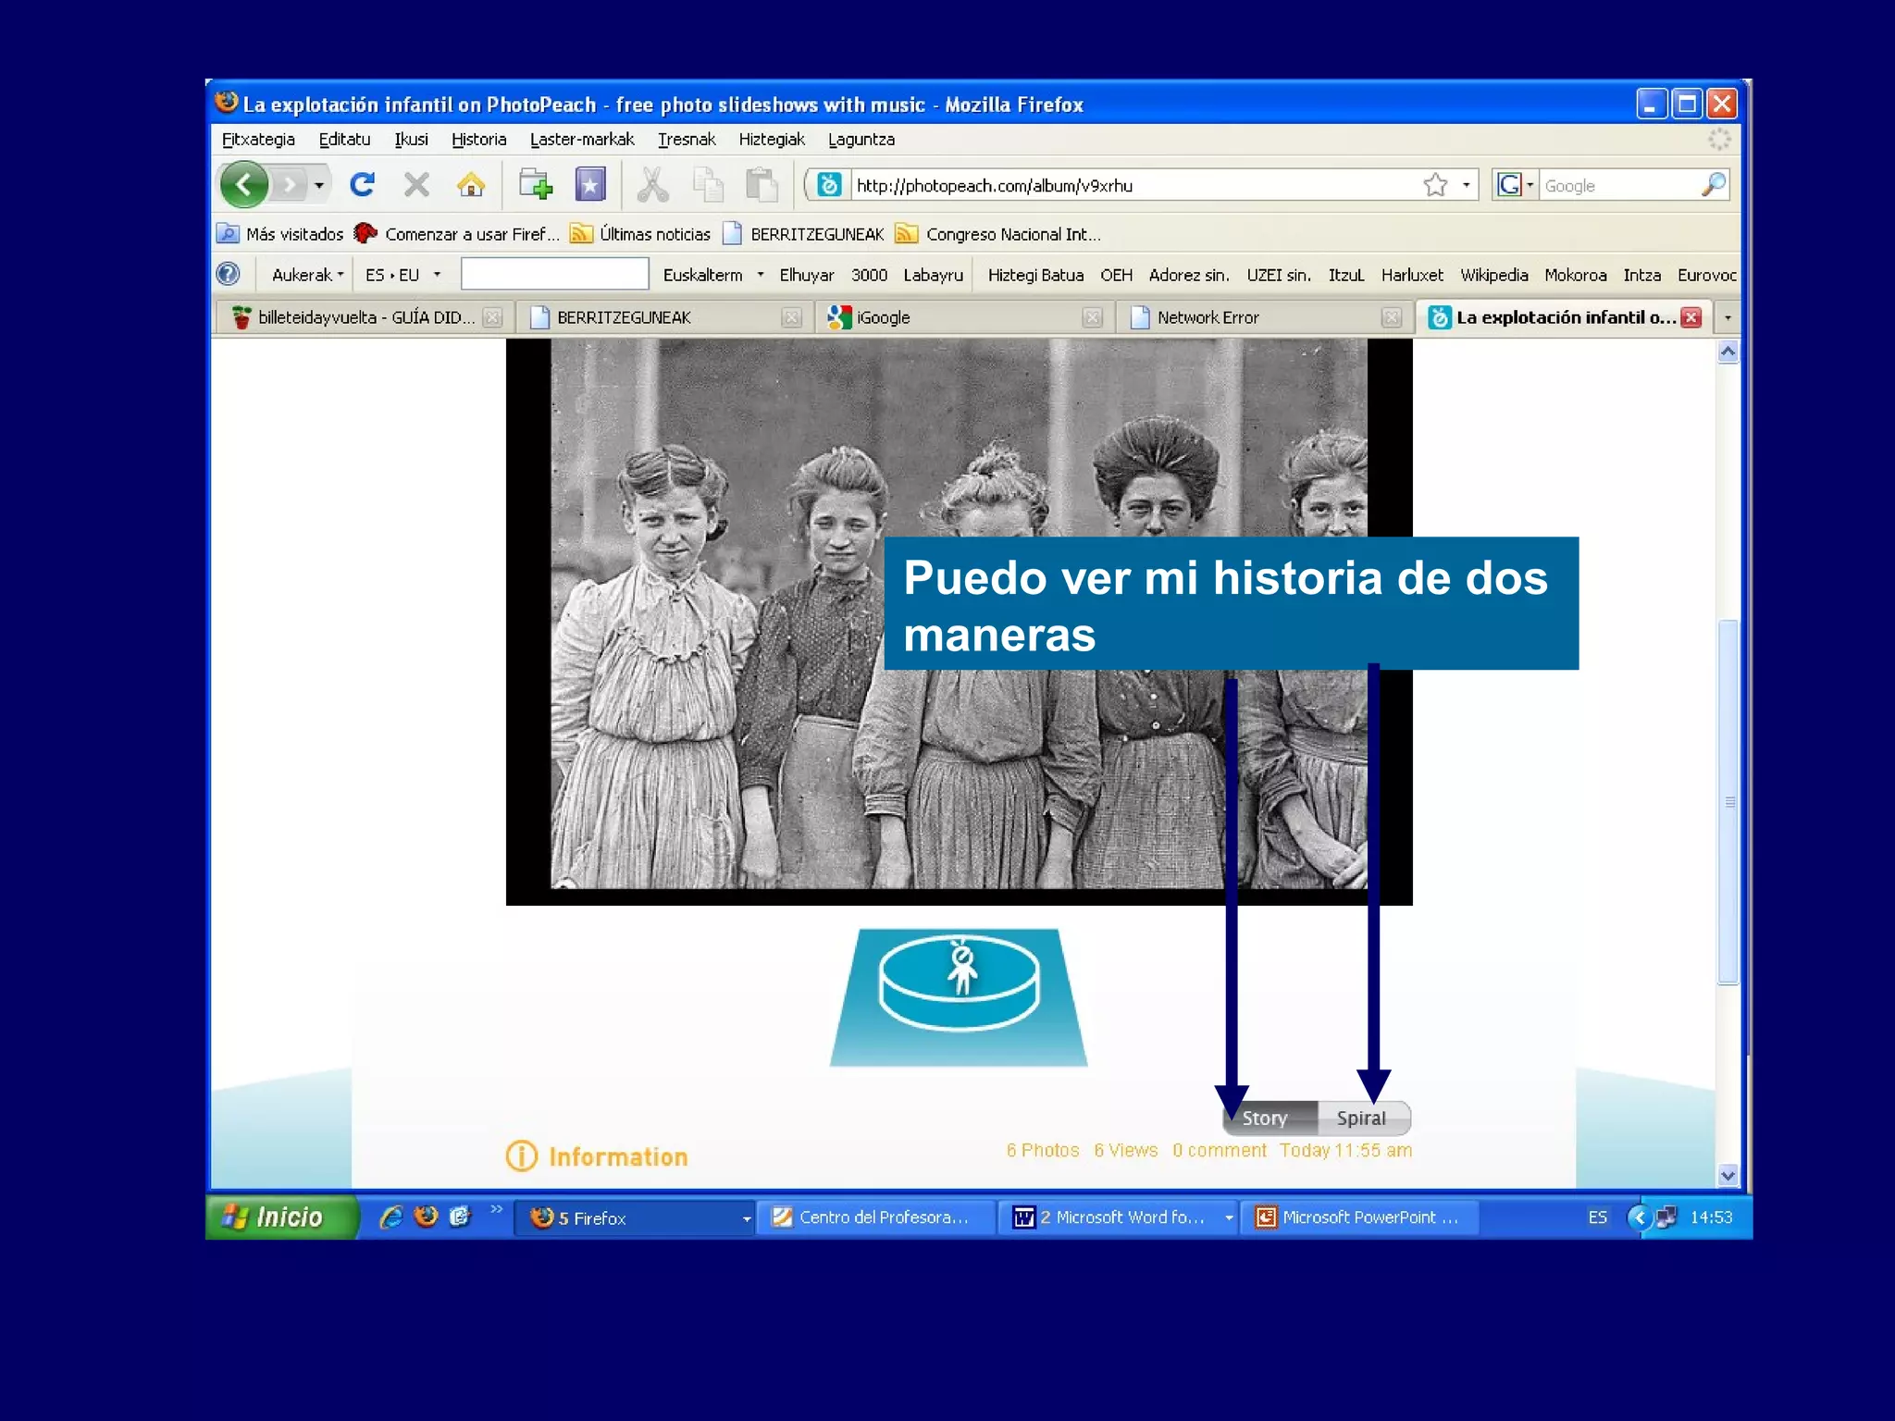Close the La explotación infantil tab
The image size is (1895, 1421).
point(1691,317)
